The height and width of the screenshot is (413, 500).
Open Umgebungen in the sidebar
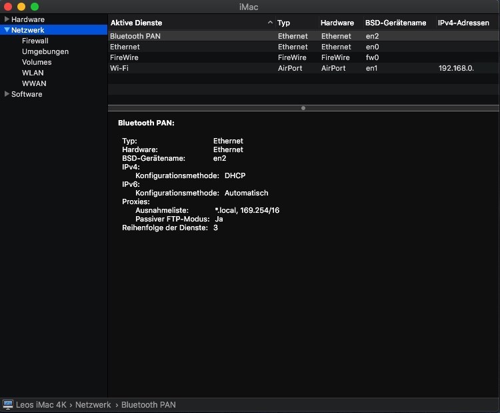45,51
